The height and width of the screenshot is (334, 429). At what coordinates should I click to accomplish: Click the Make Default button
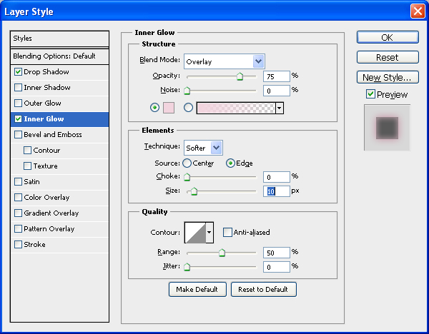click(197, 289)
